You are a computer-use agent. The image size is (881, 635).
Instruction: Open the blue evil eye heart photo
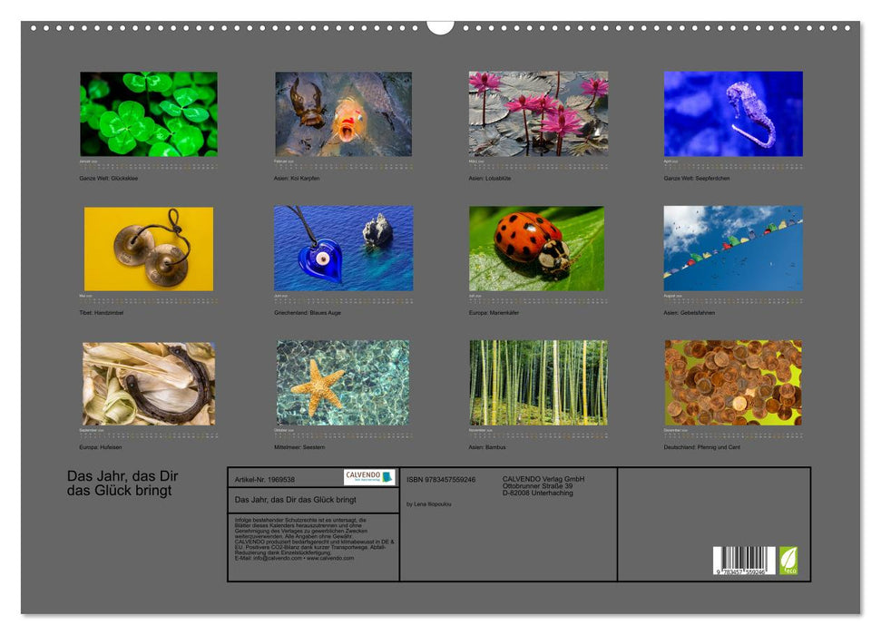pyautogui.click(x=343, y=249)
